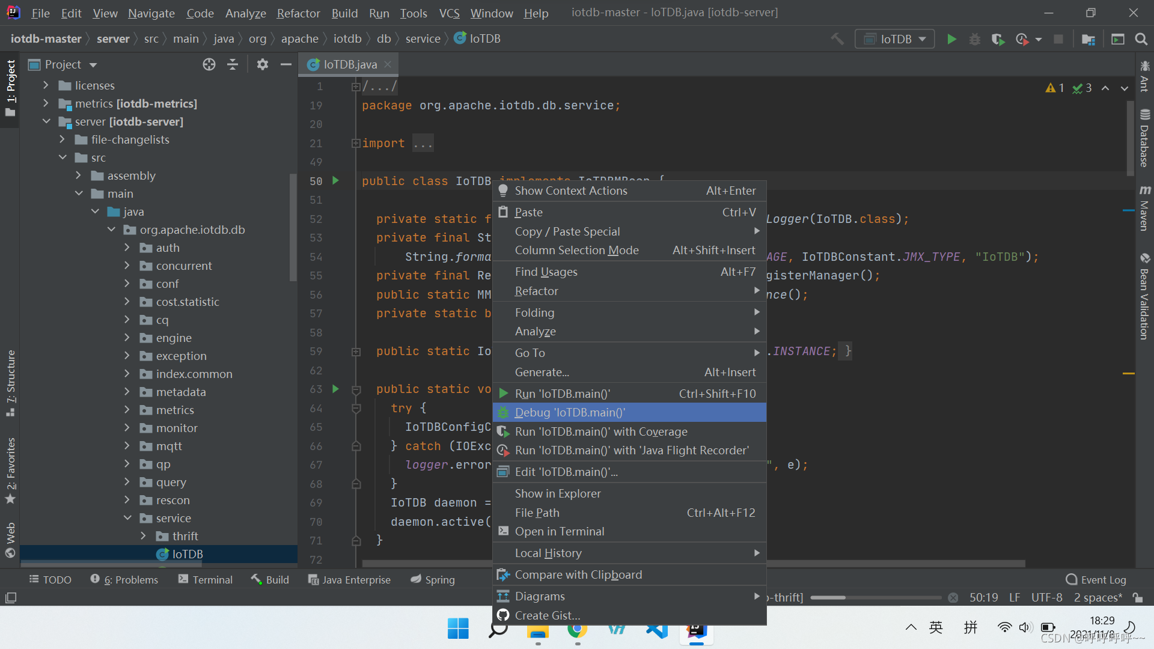
Task: Switch to the IoTDB.java editor tab
Action: point(350,64)
